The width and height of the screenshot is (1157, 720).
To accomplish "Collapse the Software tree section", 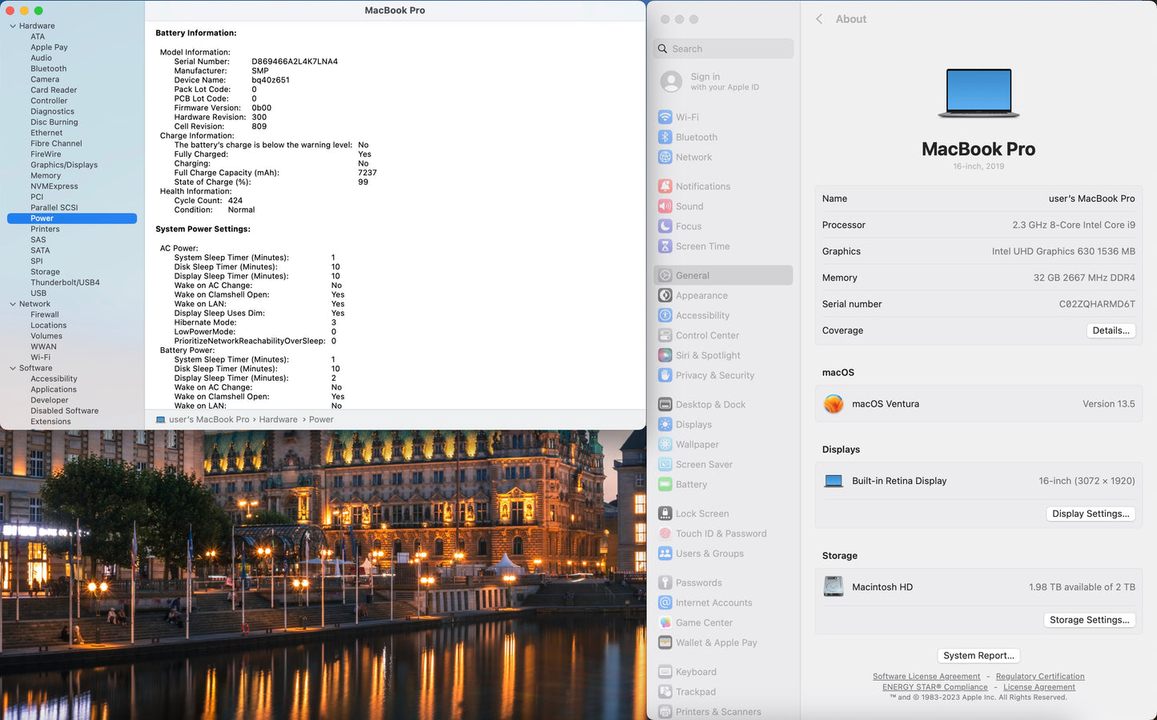I will pyautogui.click(x=13, y=368).
